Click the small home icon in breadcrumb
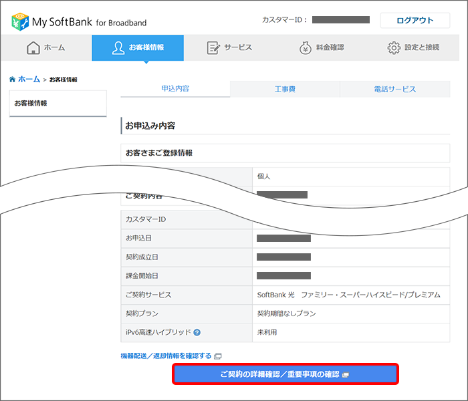The image size is (468, 401). (12, 79)
